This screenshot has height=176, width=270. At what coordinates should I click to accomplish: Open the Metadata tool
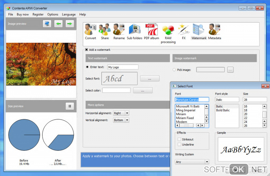click(215, 32)
